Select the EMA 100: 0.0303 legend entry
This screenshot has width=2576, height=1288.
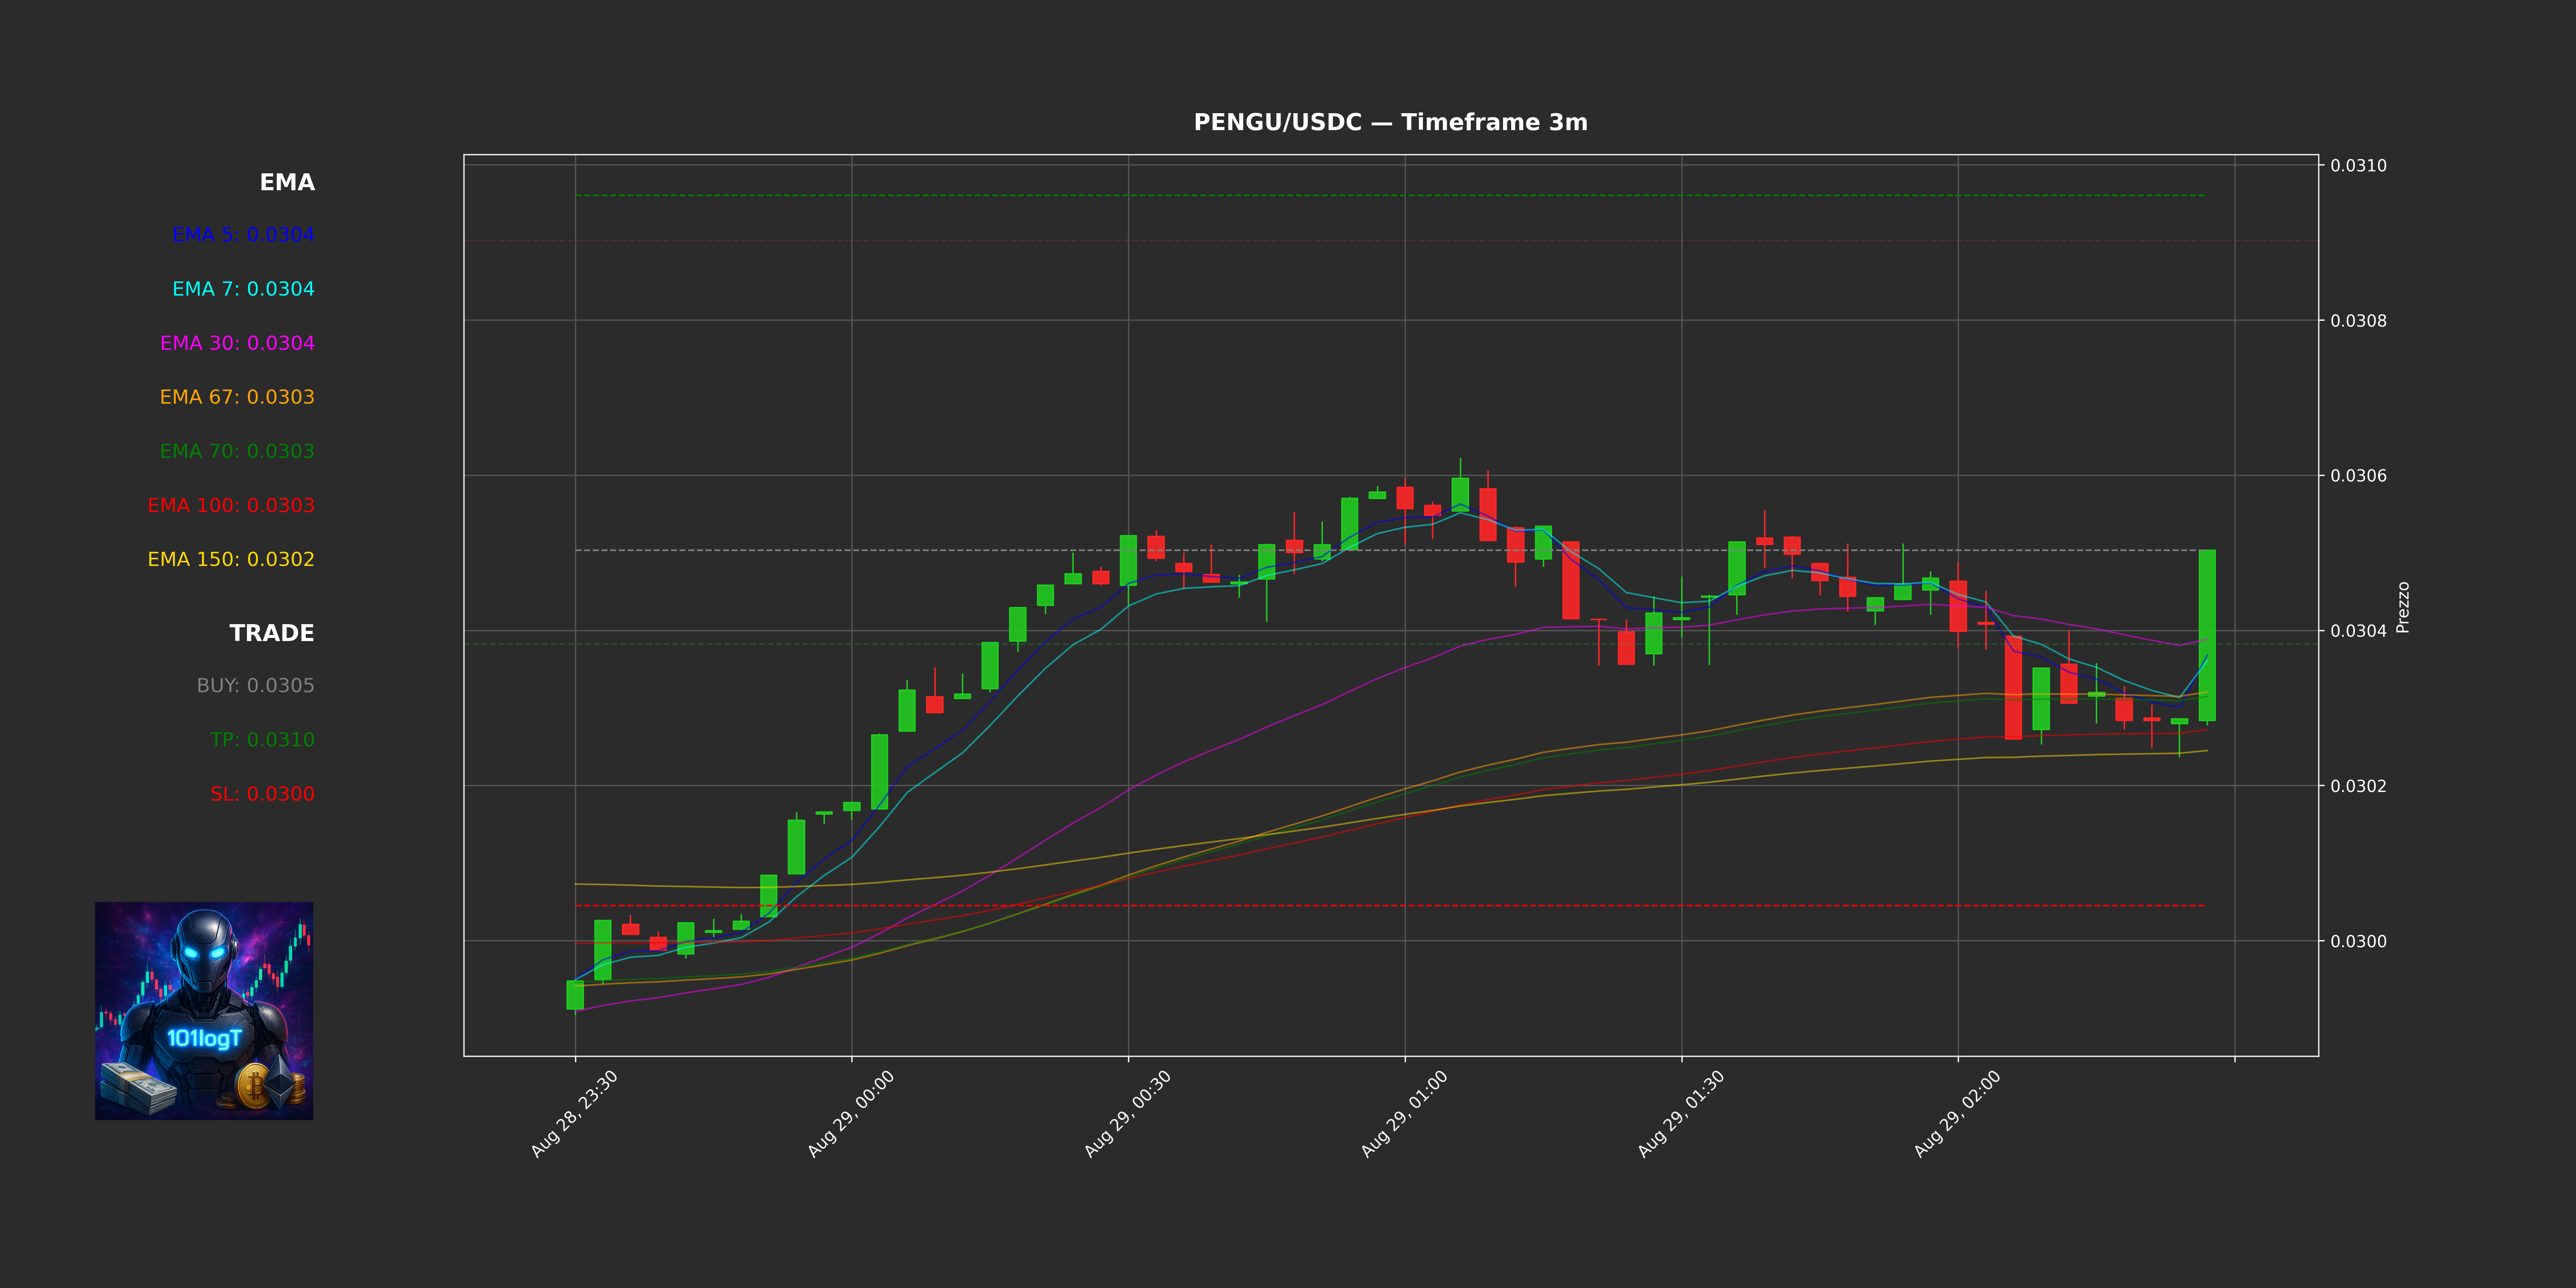pos(231,505)
